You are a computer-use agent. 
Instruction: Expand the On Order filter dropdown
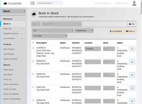(x=49, y=36)
